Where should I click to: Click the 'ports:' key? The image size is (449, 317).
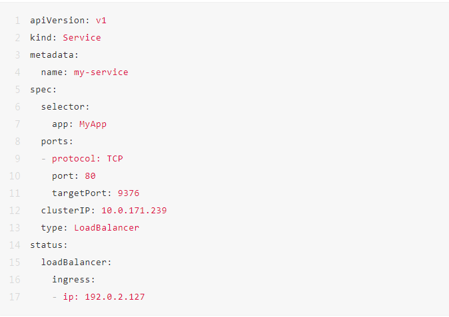coord(57,141)
